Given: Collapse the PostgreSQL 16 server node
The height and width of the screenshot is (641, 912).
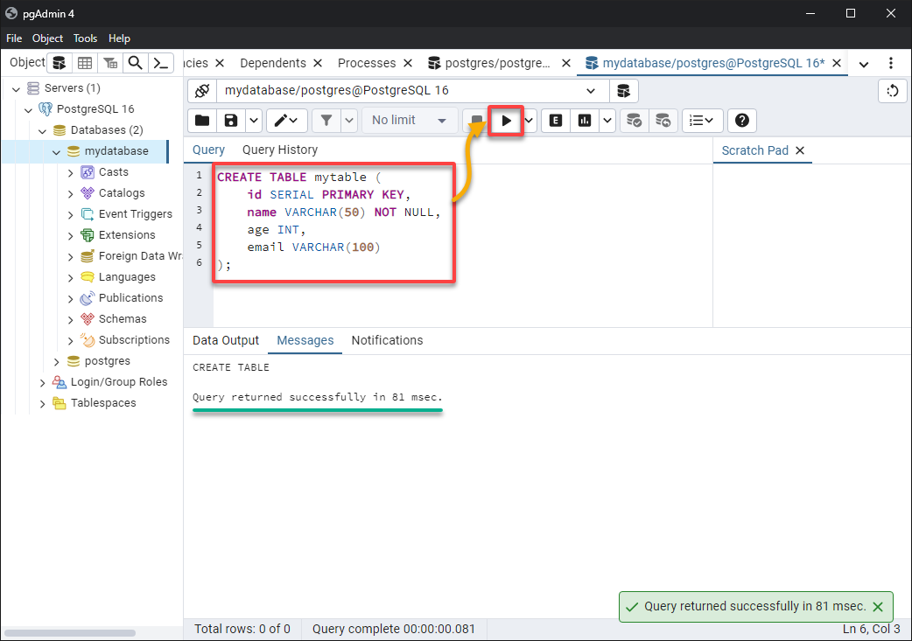Looking at the screenshot, I should [28, 110].
